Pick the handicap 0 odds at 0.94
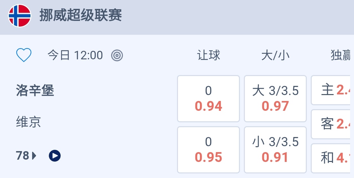 click(x=208, y=99)
